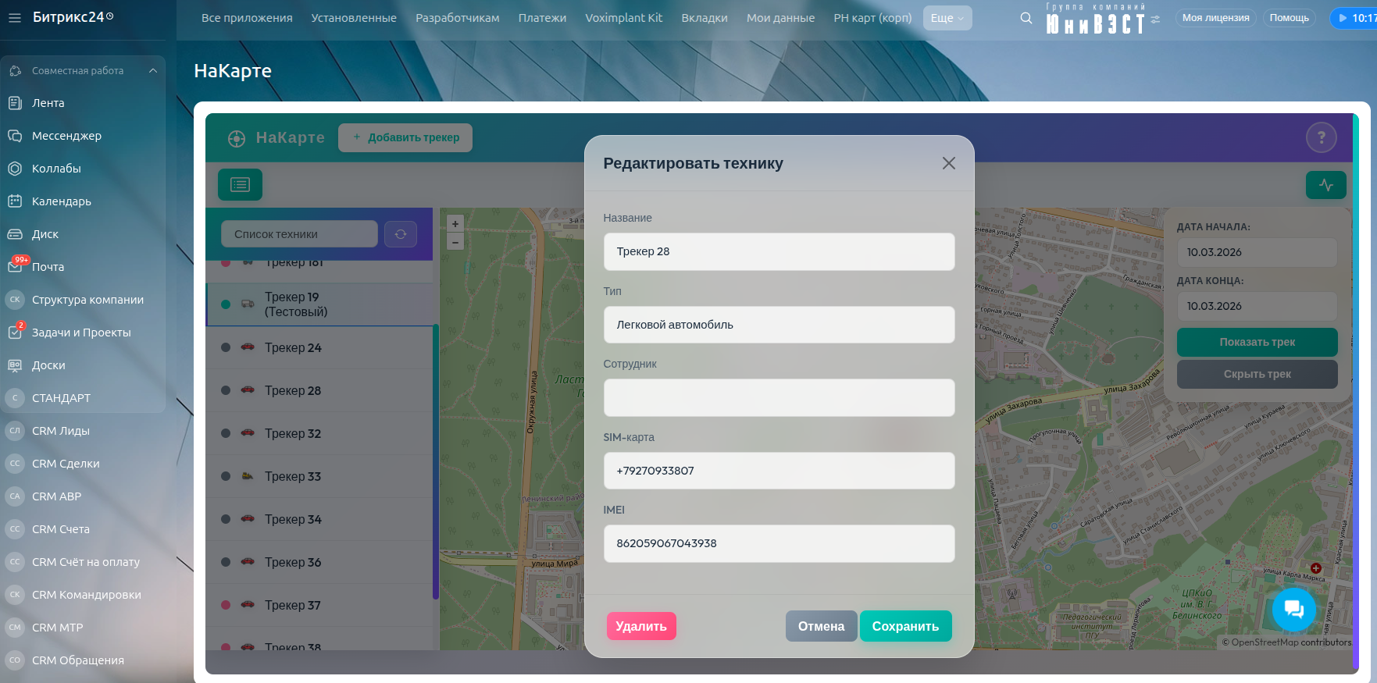Close the Редактировать технику dialog
The width and height of the screenshot is (1377, 683).
point(948,163)
